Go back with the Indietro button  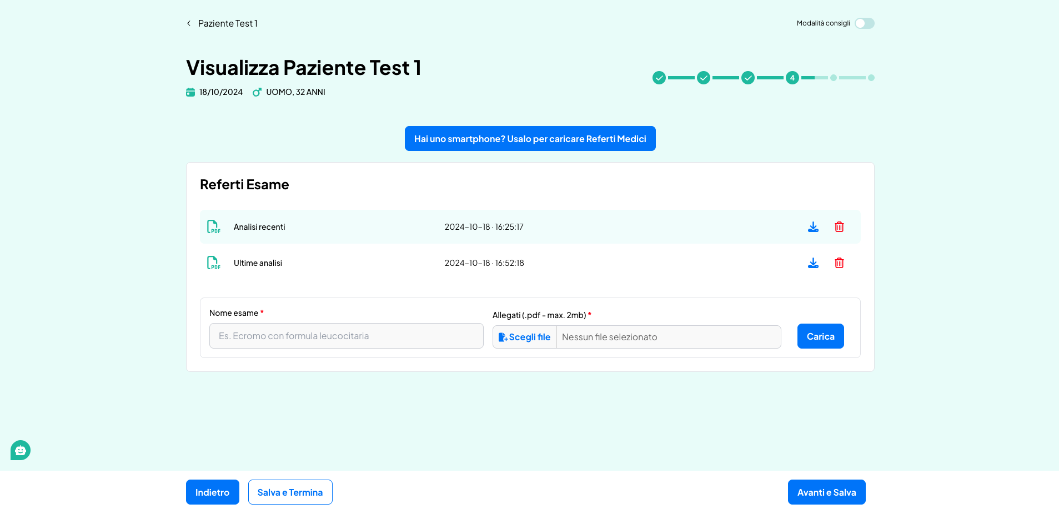point(212,492)
